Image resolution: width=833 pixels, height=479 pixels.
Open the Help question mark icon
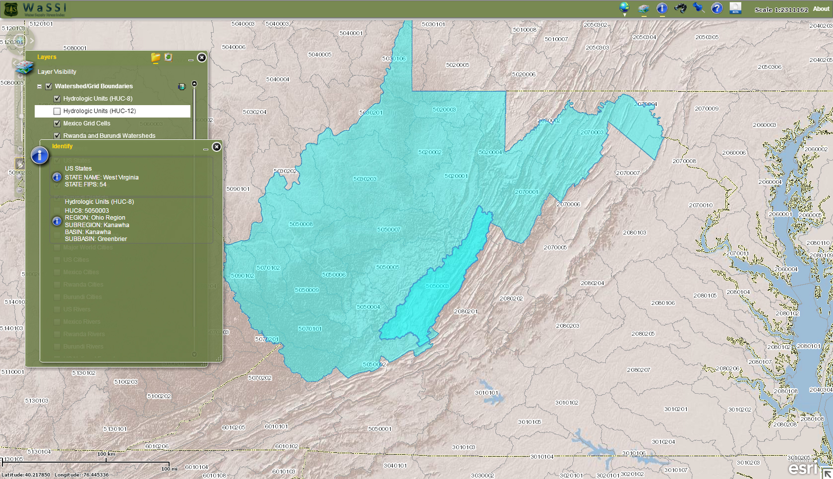coord(717,8)
